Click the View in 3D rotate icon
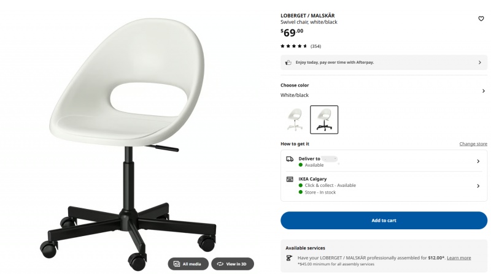This screenshot has height=274, width=491. (220, 264)
